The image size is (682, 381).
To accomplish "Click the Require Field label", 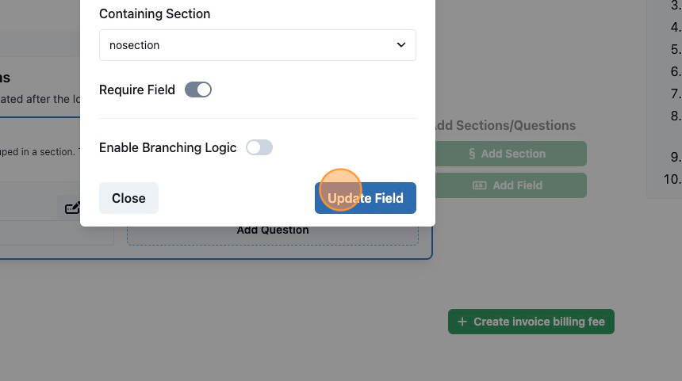I will (x=137, y=90).
